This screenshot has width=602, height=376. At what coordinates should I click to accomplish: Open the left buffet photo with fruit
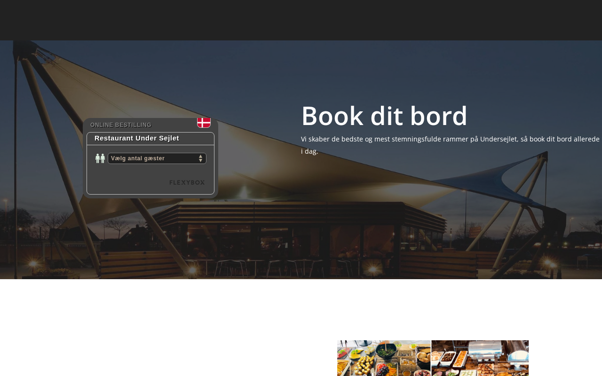point(384,358)
